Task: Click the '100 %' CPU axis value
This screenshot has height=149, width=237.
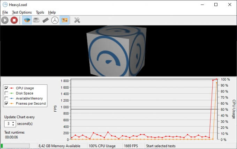Action: coord(225,80)
